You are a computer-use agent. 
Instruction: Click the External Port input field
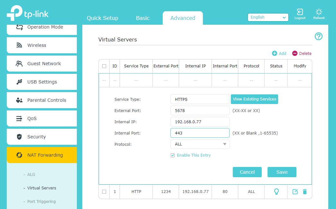pos(200,110)
